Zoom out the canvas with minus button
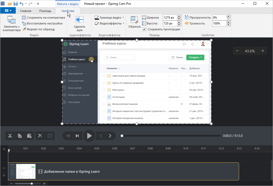273x186 pixels. [237, 51]
